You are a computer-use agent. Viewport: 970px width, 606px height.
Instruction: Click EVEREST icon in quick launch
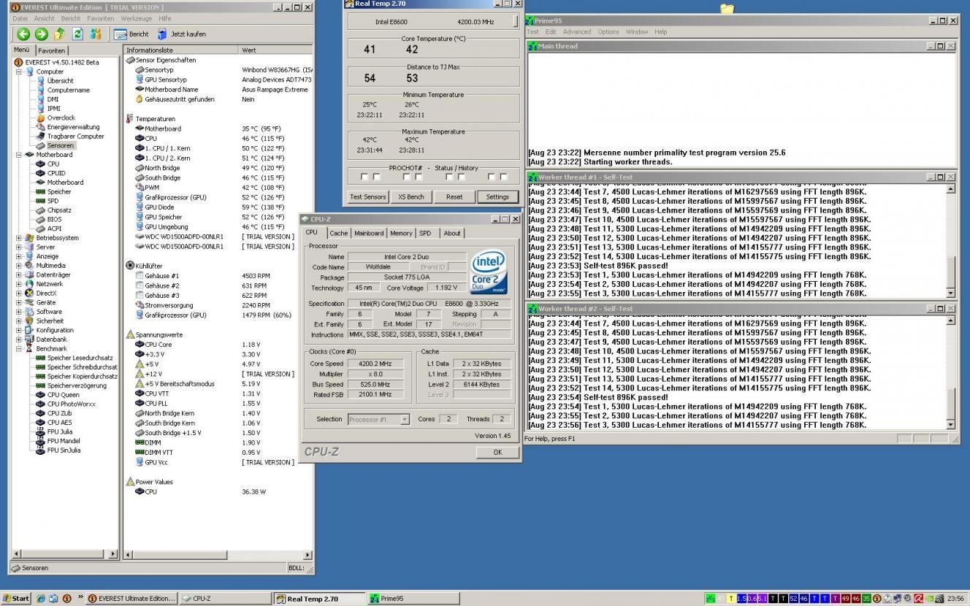tap(66, 599)
